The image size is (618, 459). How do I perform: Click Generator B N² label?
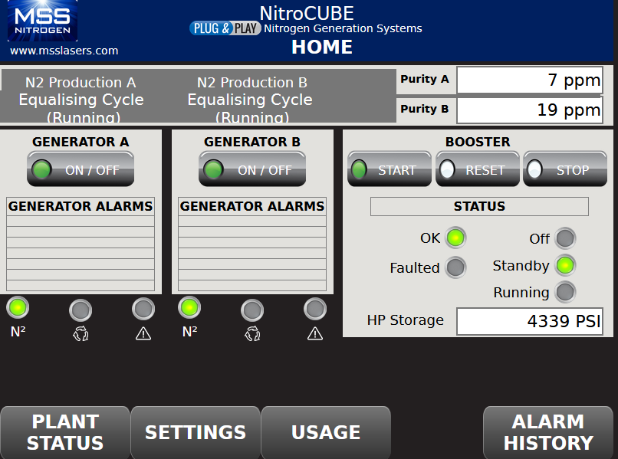click(x=190, y=332)
